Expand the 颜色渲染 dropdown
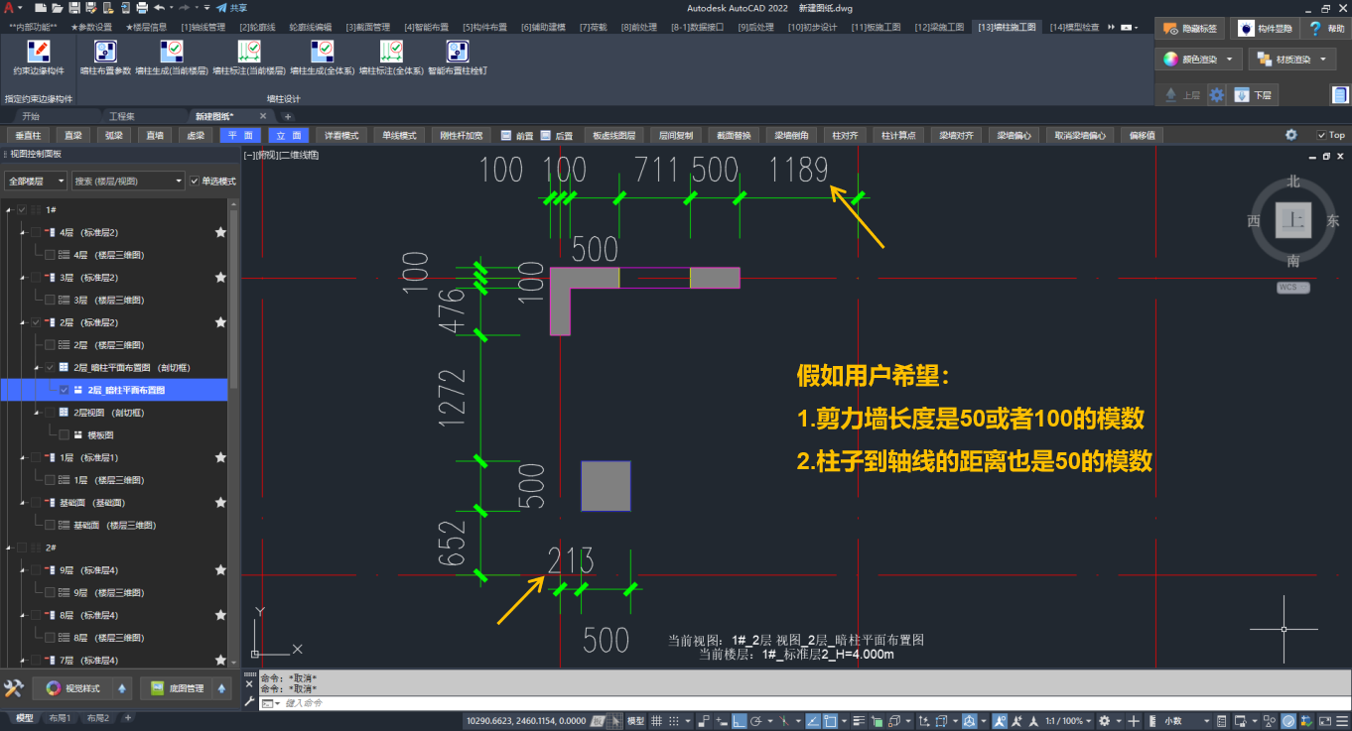Screen dimensions: 1352x731 [x=1200, y=60]
